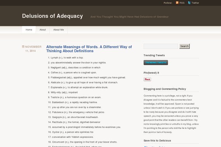
Task: Click list item 'Flabbergasted (adj.)'
Action: (x=88, y=78)
